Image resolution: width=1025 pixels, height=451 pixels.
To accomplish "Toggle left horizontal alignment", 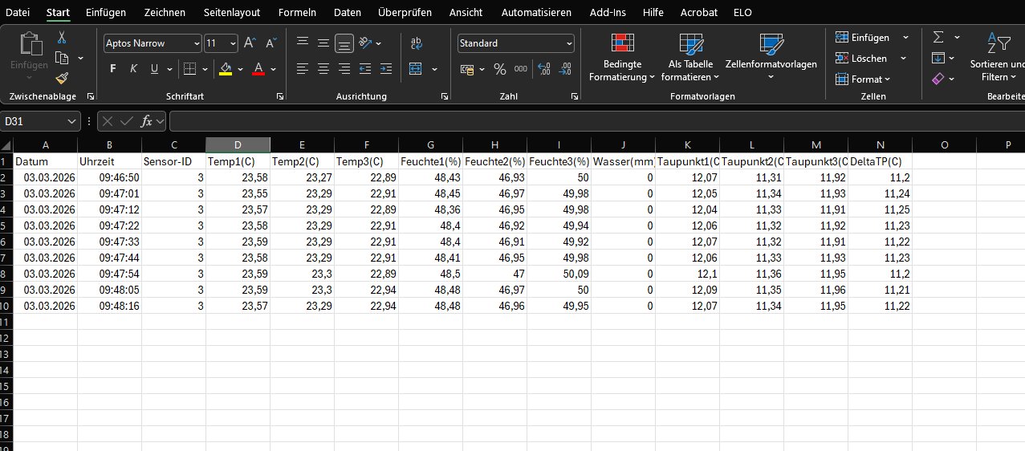I will tap(302, 69).
